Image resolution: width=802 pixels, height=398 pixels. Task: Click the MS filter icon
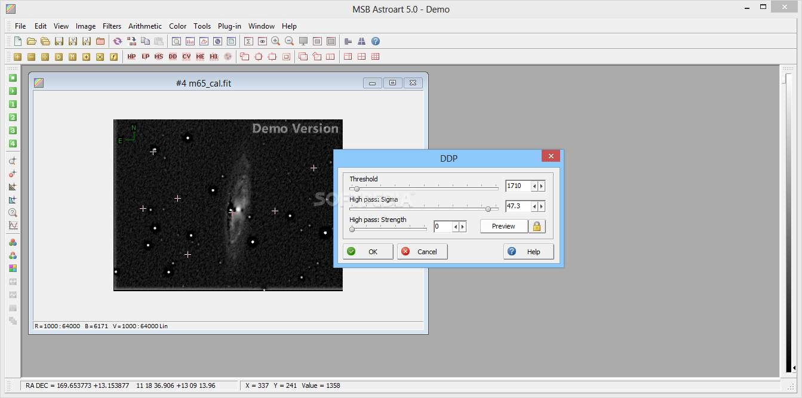159,57
